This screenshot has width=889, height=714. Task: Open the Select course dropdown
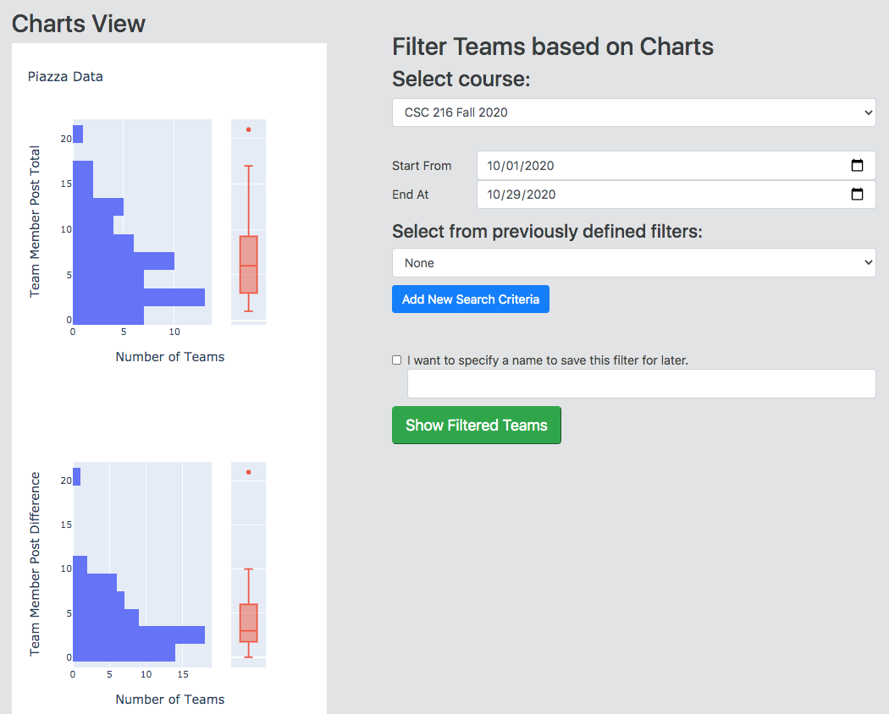tap(633, 113)
